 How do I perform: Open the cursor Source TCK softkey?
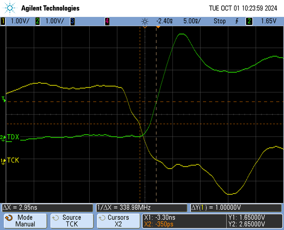pyautogui.click(x=72, y=221)
